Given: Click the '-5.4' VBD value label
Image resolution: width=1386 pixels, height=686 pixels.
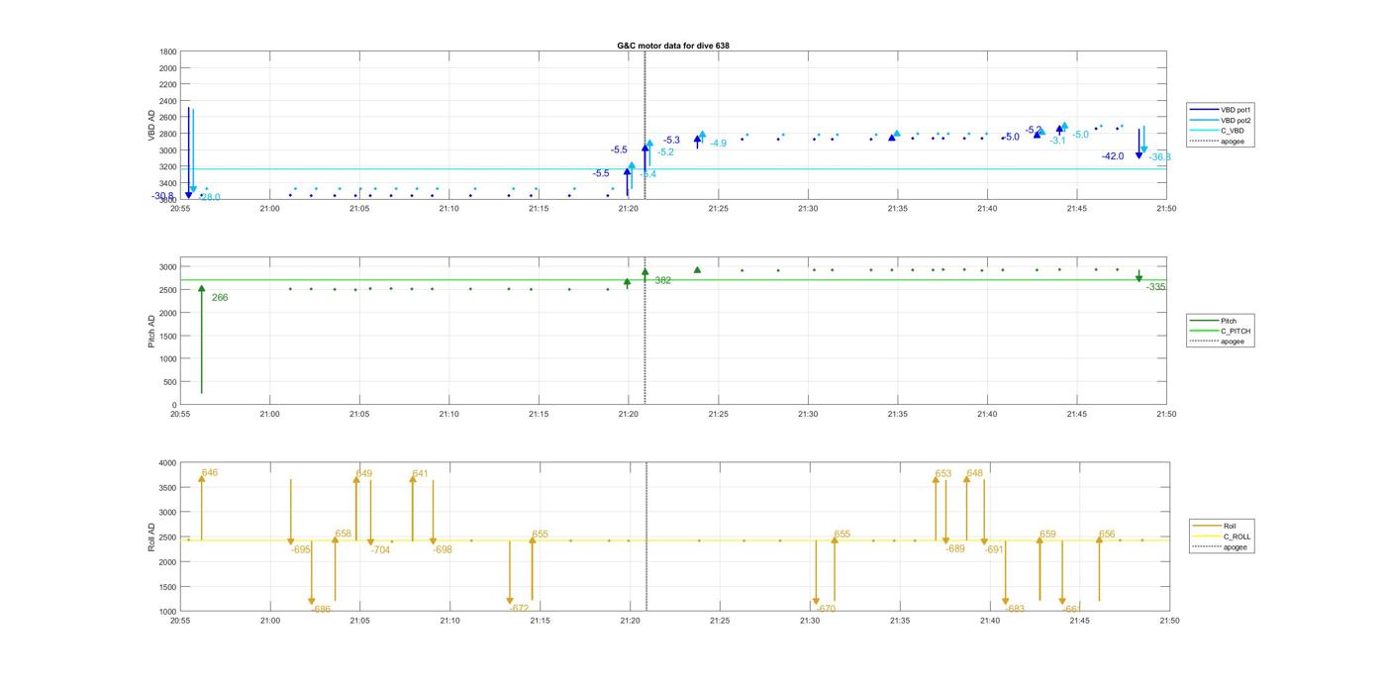Looking at the screenshot, I should (647, 174).
